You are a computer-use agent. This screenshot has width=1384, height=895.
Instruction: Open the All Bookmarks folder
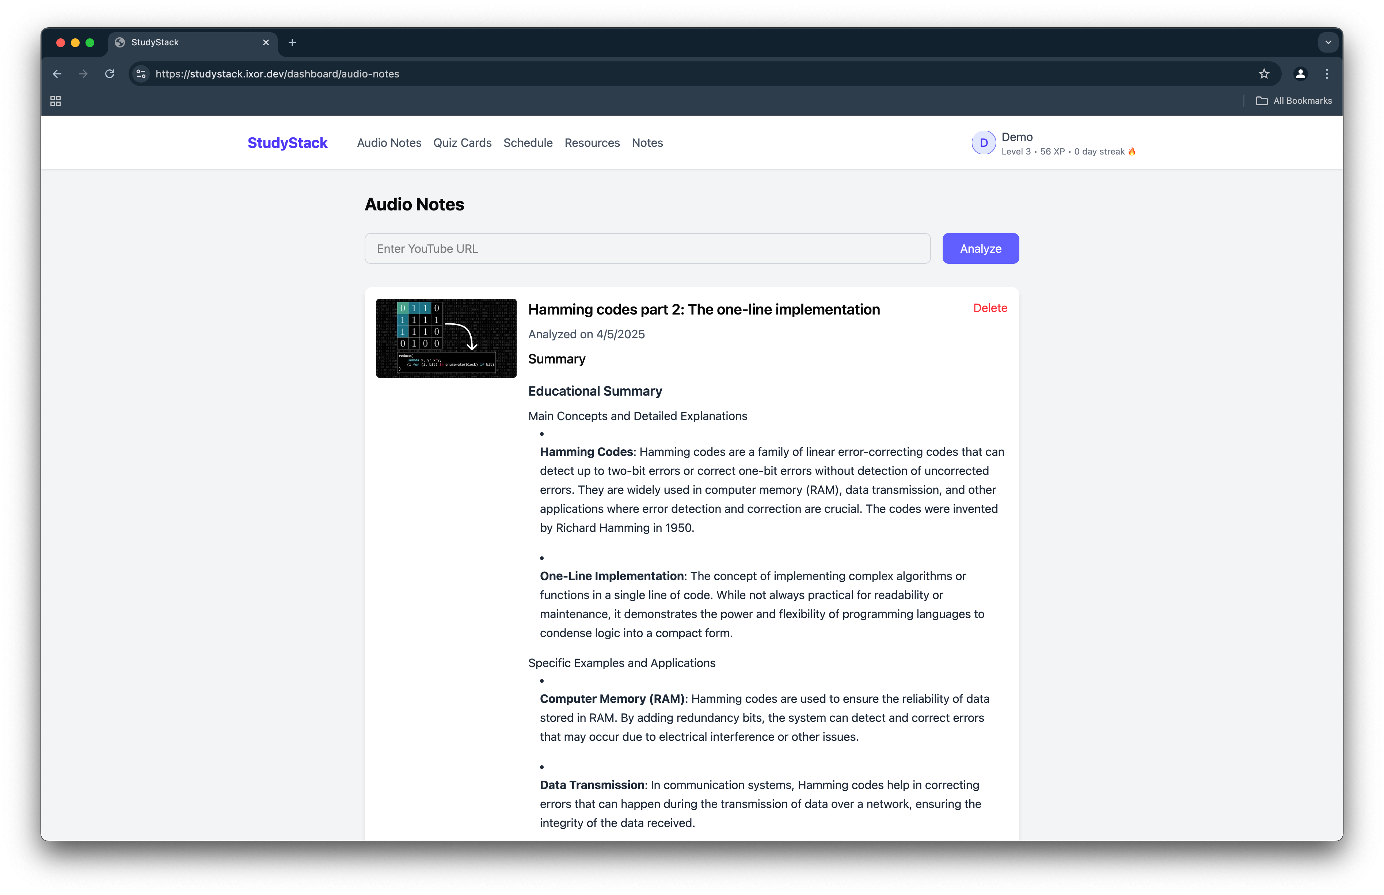coord(1294,101)
